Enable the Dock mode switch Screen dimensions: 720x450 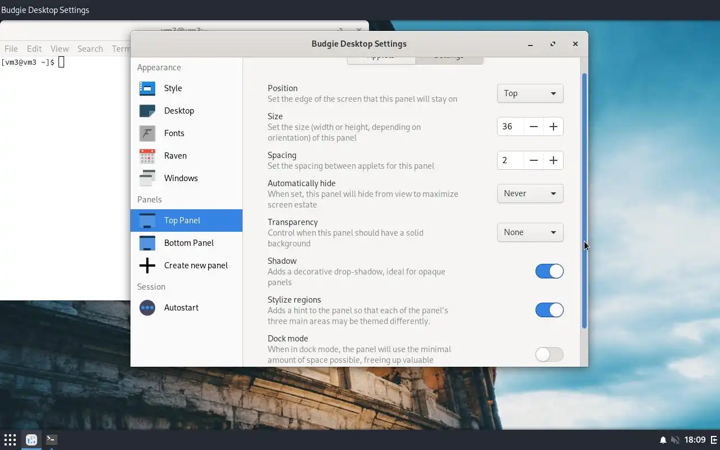(549, 354)
